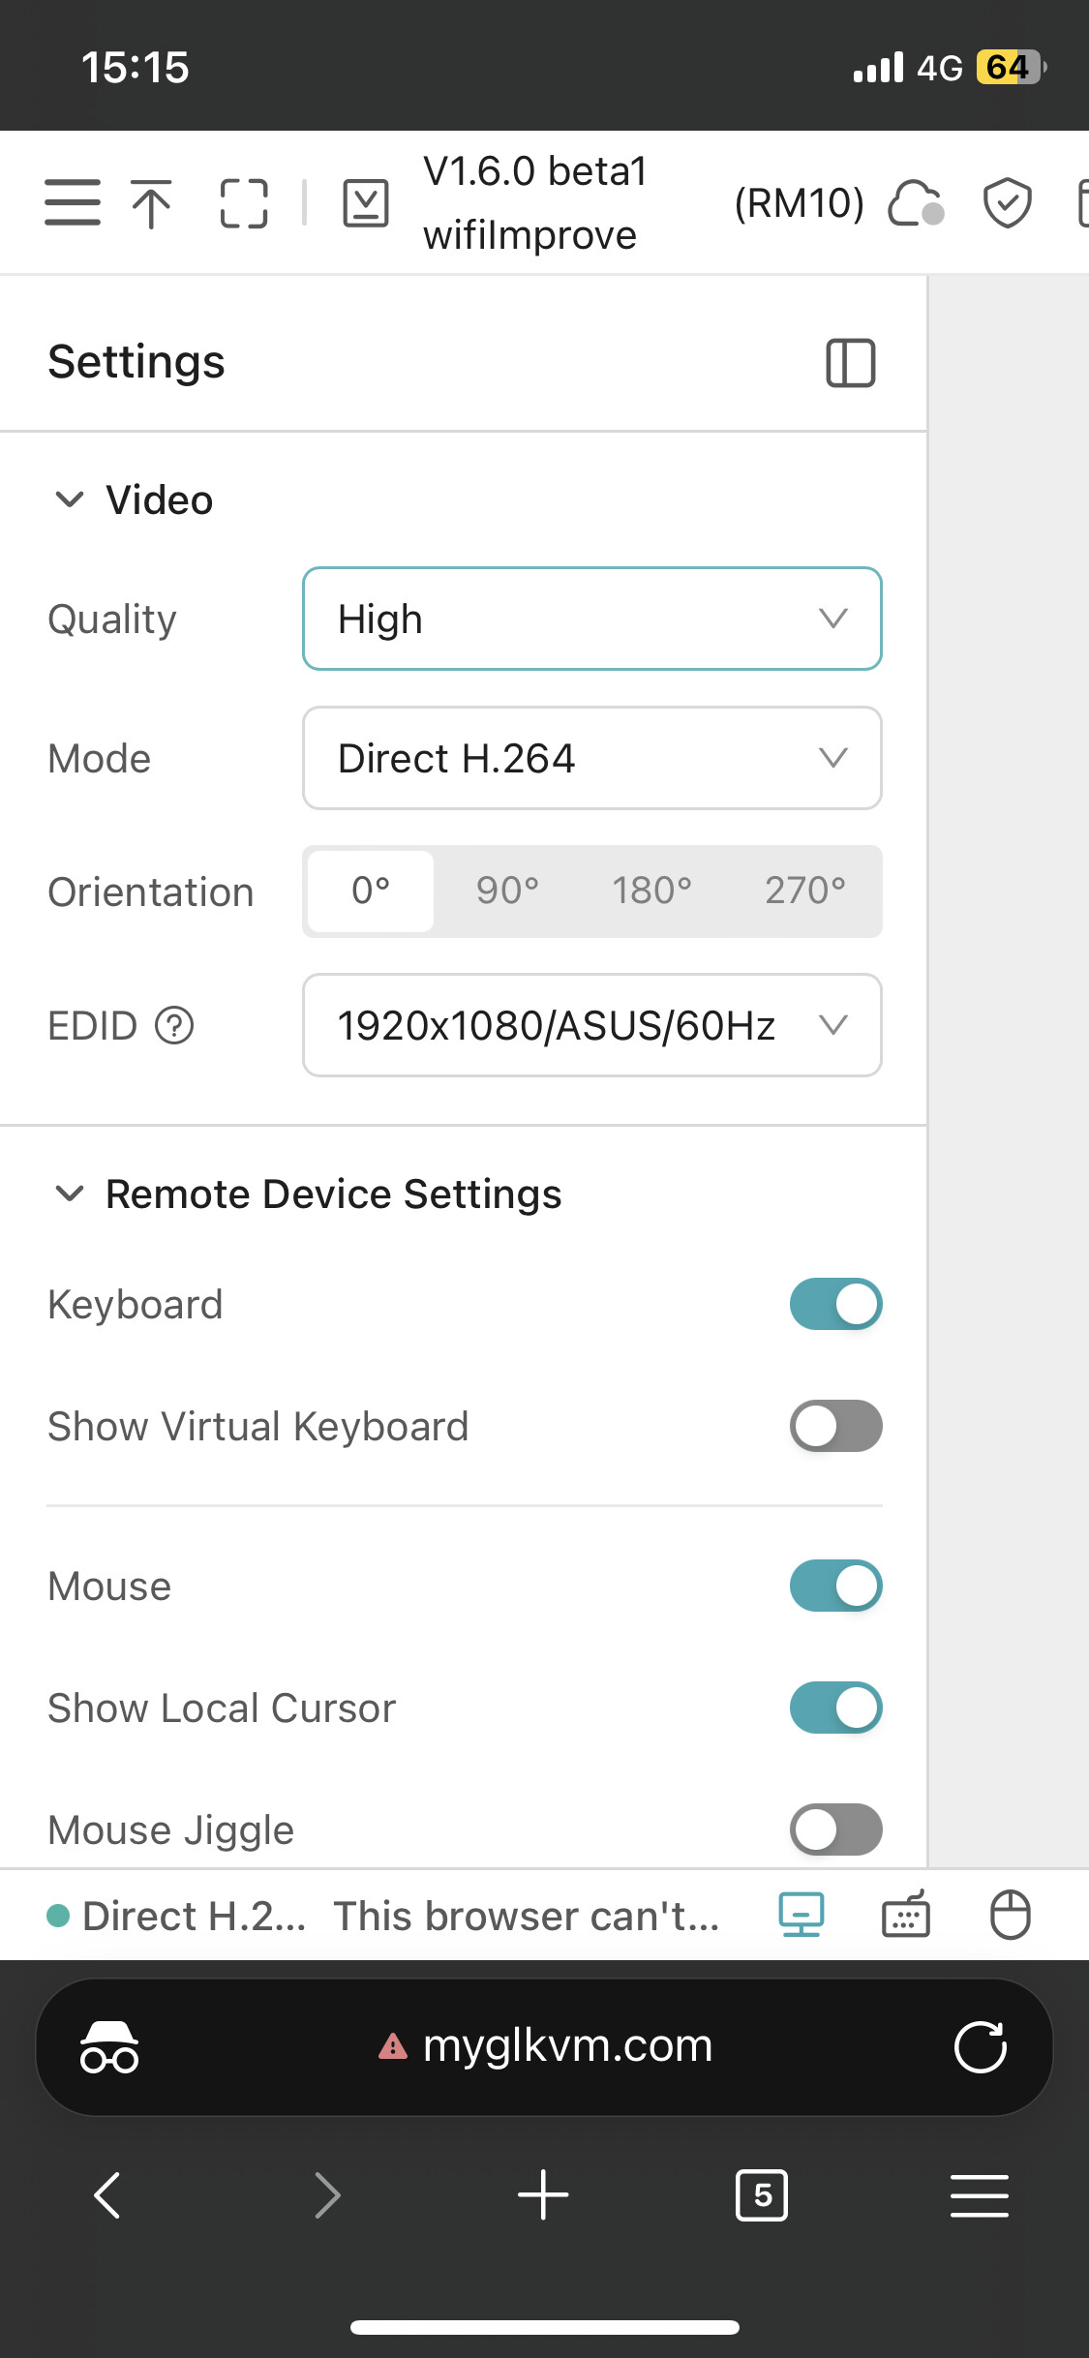Screen dimensions: 1089x2358
Task: Click the monitor icon in status bar
Action: pyautogui.click(x=802, y=1915)
